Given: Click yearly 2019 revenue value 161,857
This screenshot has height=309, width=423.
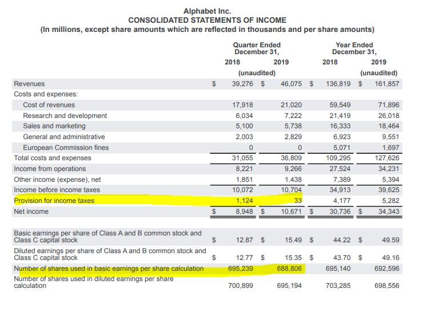Looking at the screenshot, I should (387, 84).
